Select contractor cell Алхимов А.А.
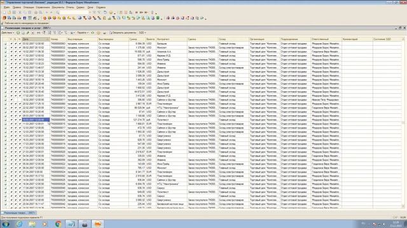 [172, 52]
